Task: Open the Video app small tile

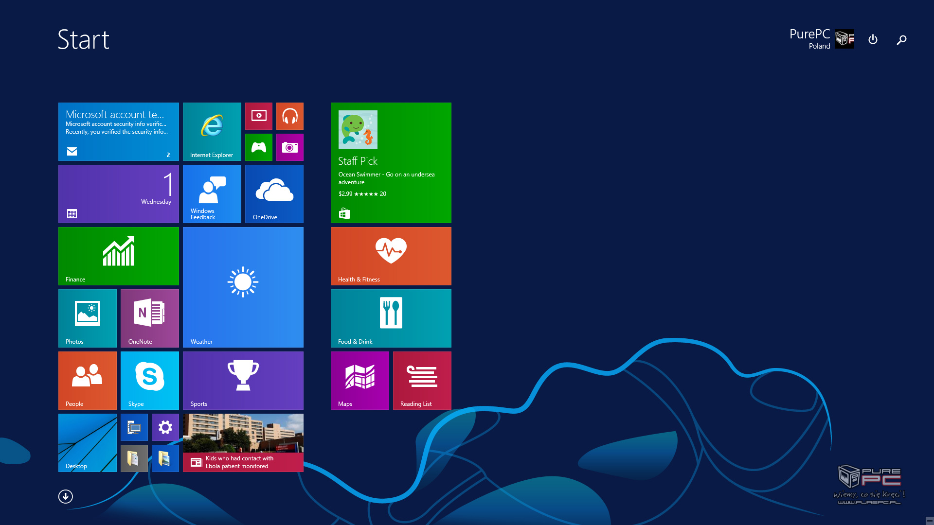Action: point(259,116)
